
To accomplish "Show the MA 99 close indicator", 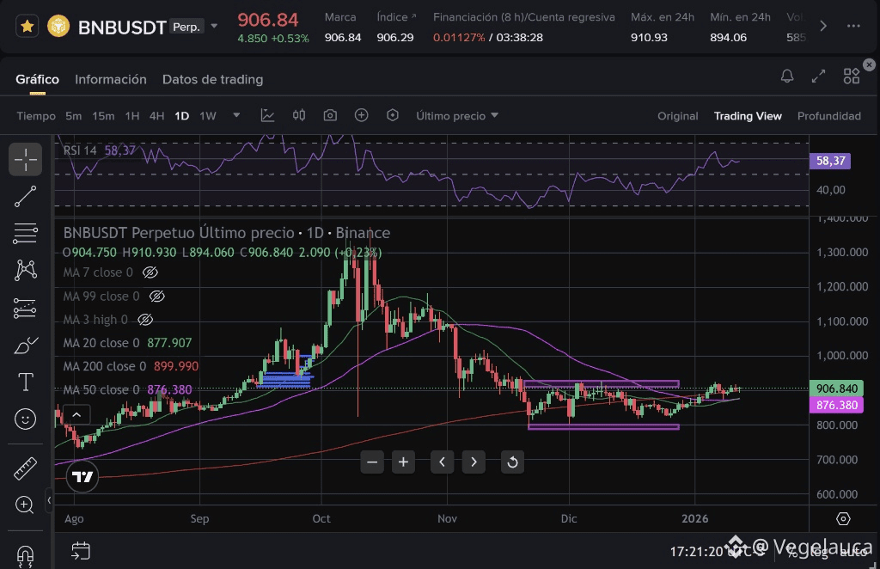I will [156, 297].
